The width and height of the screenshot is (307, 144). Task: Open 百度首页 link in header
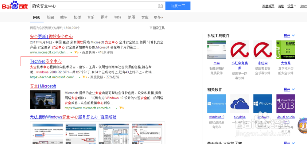[x=268, y=6]
